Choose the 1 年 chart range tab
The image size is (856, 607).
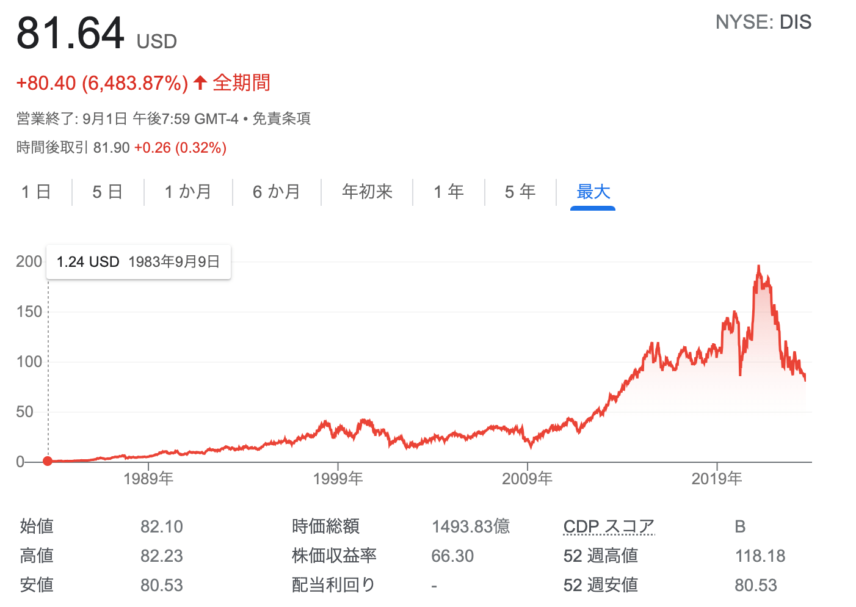449,192
